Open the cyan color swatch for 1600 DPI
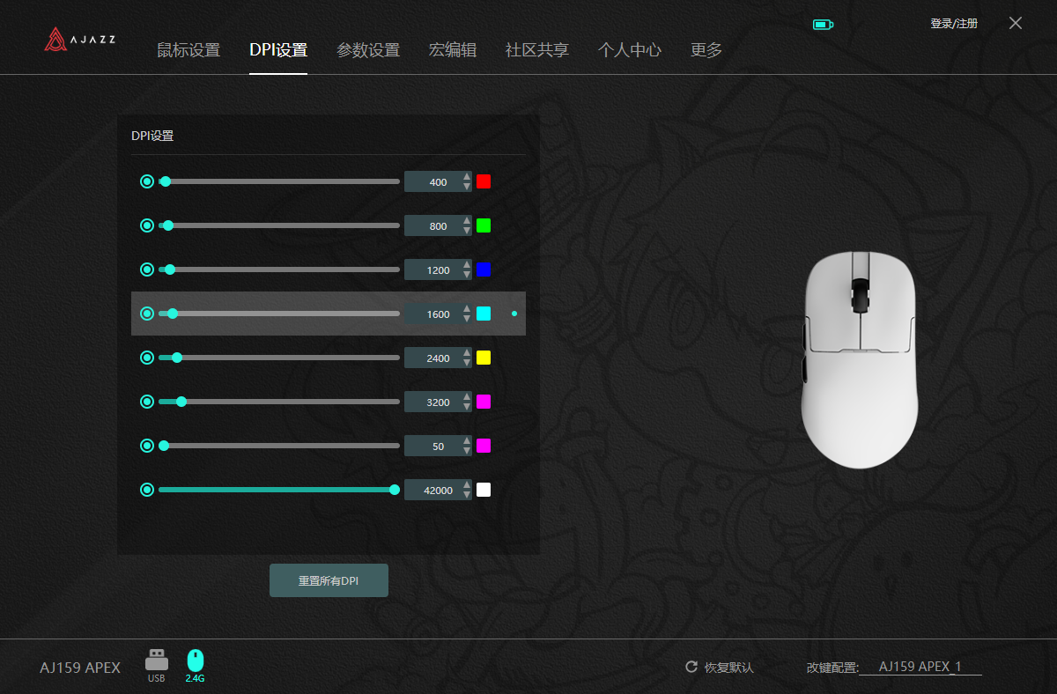 click(x=484, y=314)
